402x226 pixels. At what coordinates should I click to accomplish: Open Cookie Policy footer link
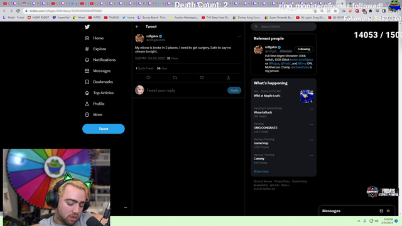[300, 181]
